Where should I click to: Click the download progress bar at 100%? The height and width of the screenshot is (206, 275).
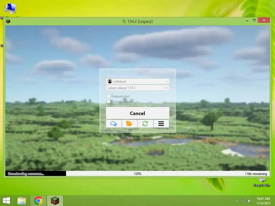137,174
